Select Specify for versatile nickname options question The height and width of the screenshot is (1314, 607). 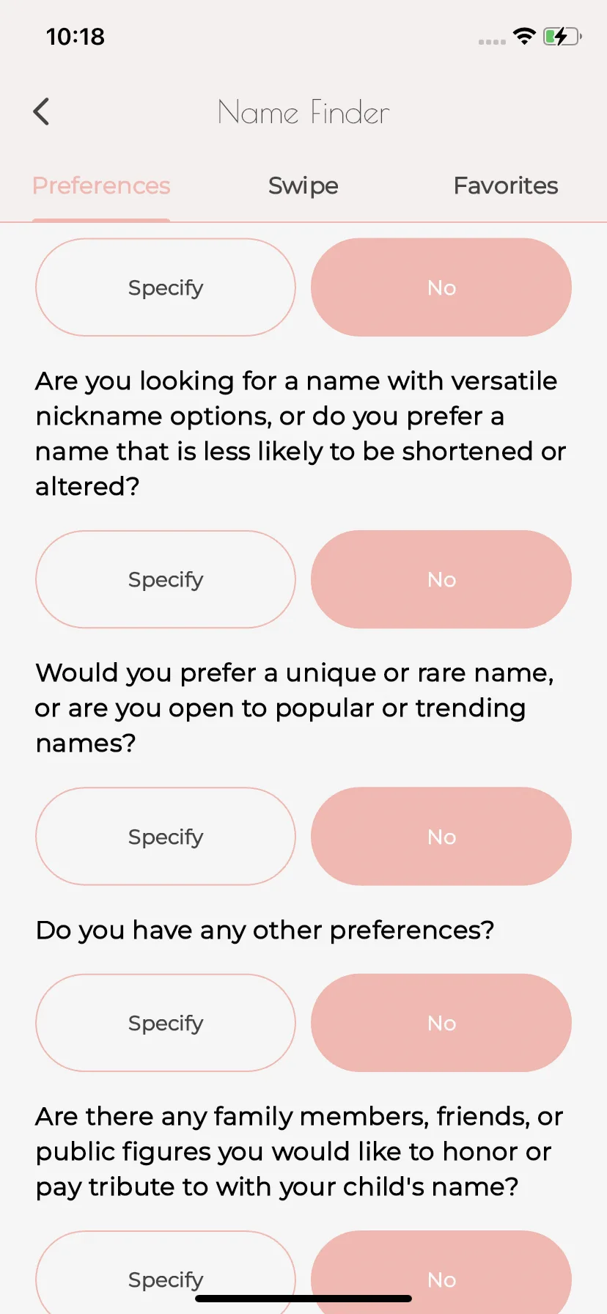166,579
